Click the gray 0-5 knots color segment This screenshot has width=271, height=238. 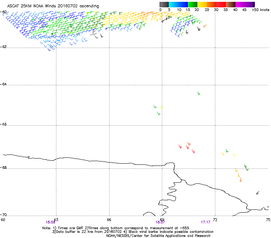click(164, 4)
